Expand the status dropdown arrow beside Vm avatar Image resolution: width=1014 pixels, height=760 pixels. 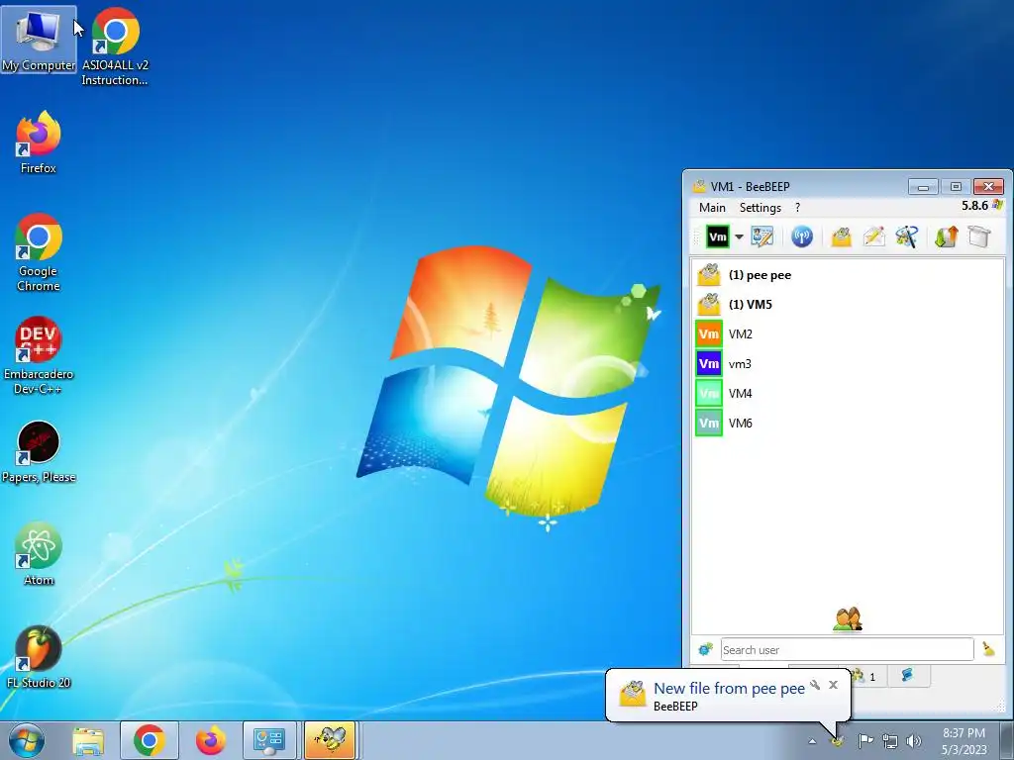point(739,237)
